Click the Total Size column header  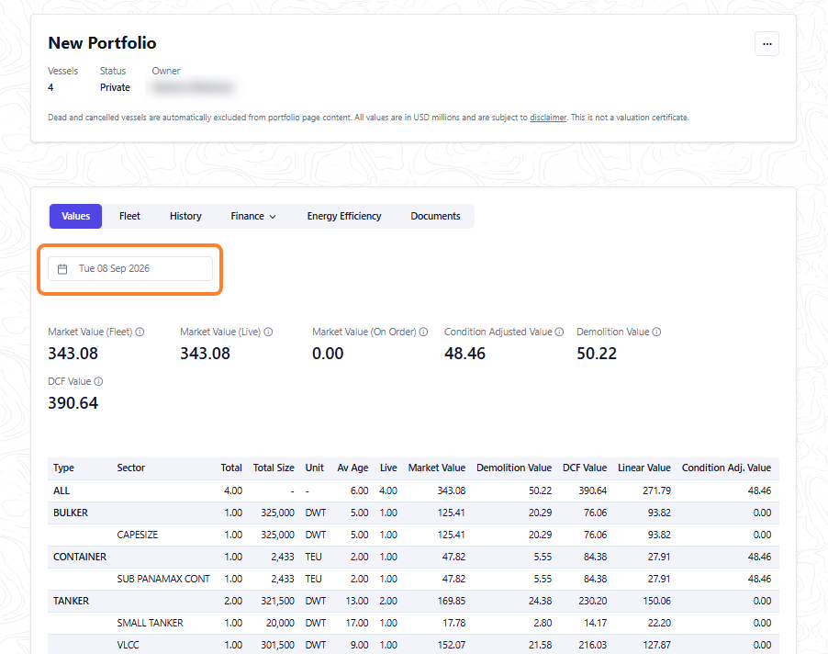pyautogui.click(x=274, y=468)
